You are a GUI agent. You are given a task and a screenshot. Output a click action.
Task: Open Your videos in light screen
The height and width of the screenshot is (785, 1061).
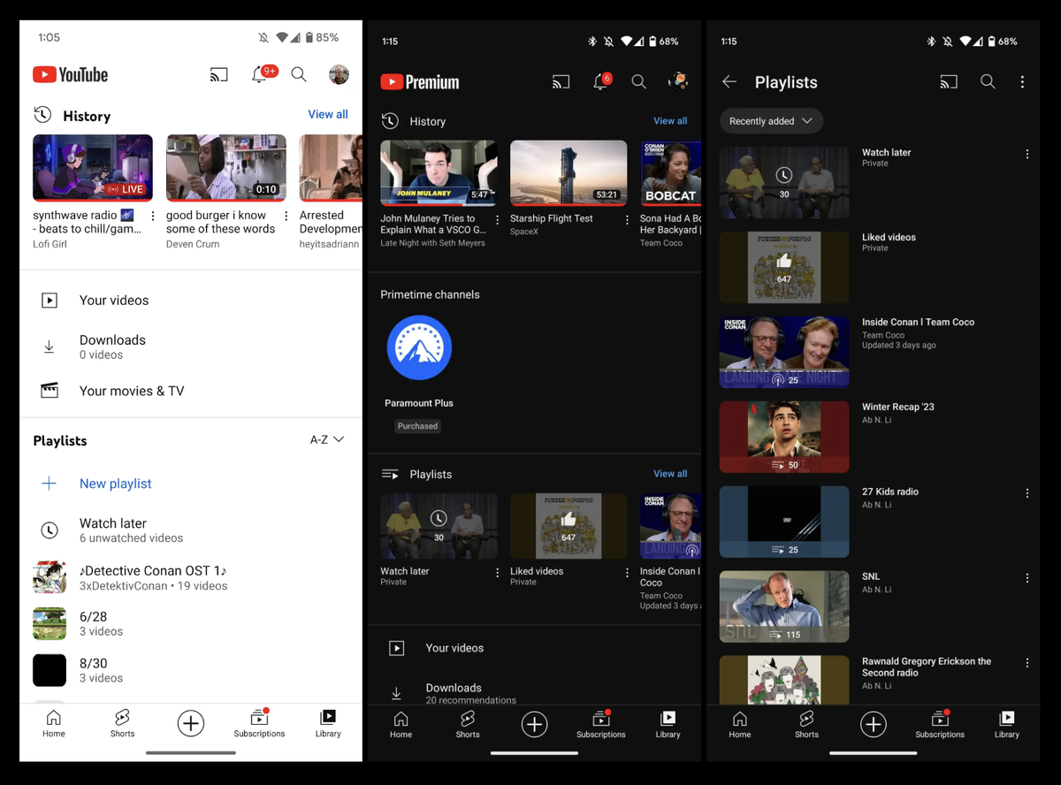[191, 301]
